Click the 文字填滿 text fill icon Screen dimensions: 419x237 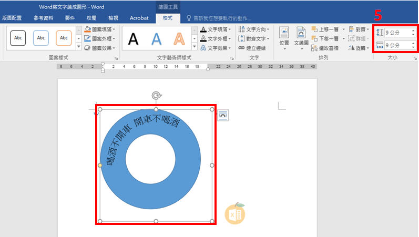point(203,29)
